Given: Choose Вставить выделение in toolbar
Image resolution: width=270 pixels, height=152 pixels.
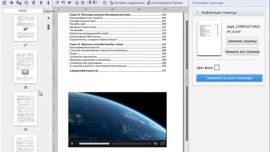Looking at the screenshot, I should (x=127, y=3).
